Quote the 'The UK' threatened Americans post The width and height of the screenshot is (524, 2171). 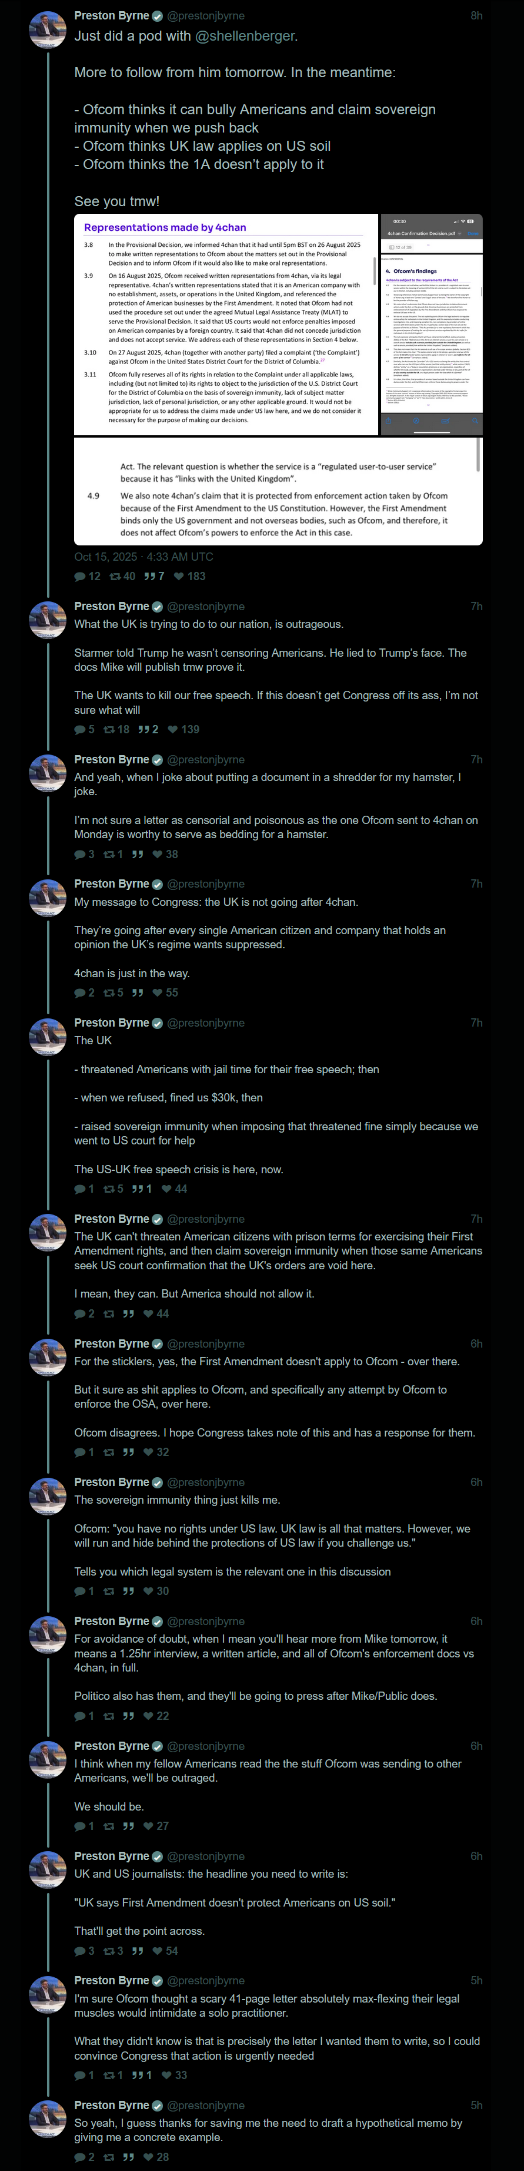137,1189
